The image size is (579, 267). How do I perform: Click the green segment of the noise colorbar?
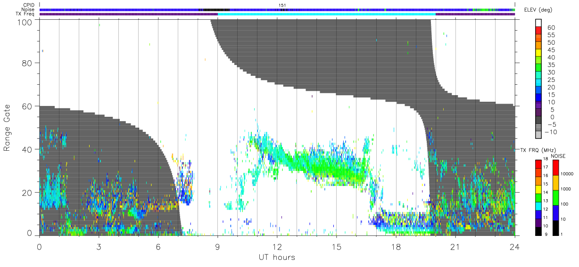tap(555, 197)
